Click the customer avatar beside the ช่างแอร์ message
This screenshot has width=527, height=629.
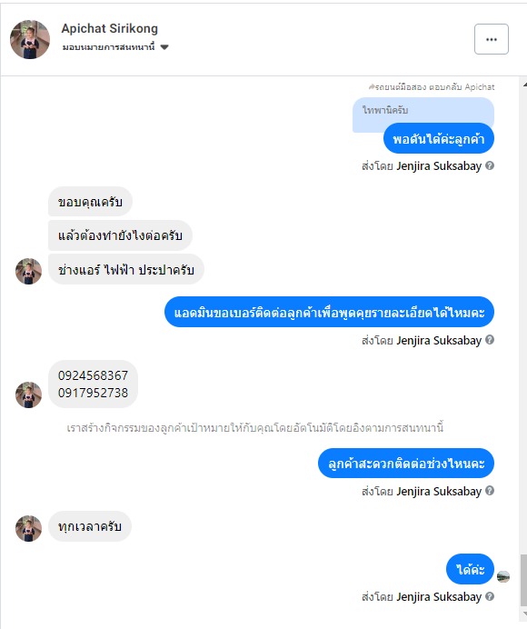[28, 271]
